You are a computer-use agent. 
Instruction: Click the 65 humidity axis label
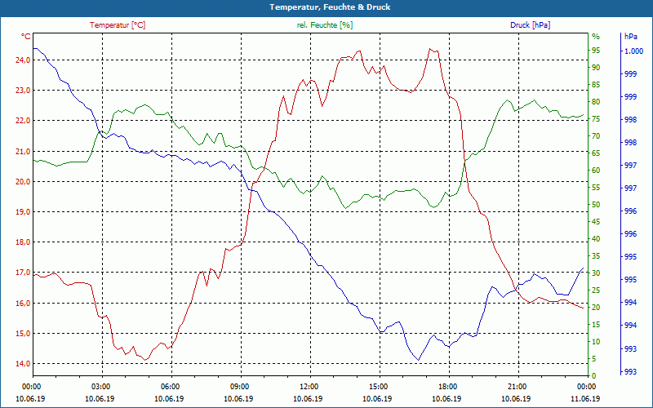[x=596, y=153]
